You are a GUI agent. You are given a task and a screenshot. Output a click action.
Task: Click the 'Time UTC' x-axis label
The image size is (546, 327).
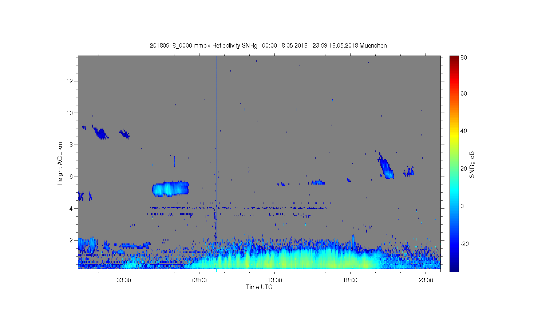[x=259, y=287]
